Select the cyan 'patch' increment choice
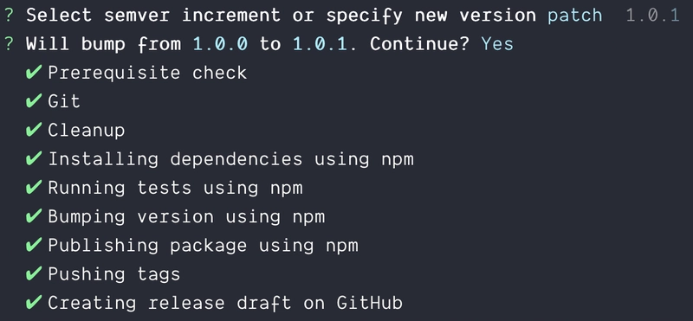This screenshot has height=321, width=693. [574, 16]
